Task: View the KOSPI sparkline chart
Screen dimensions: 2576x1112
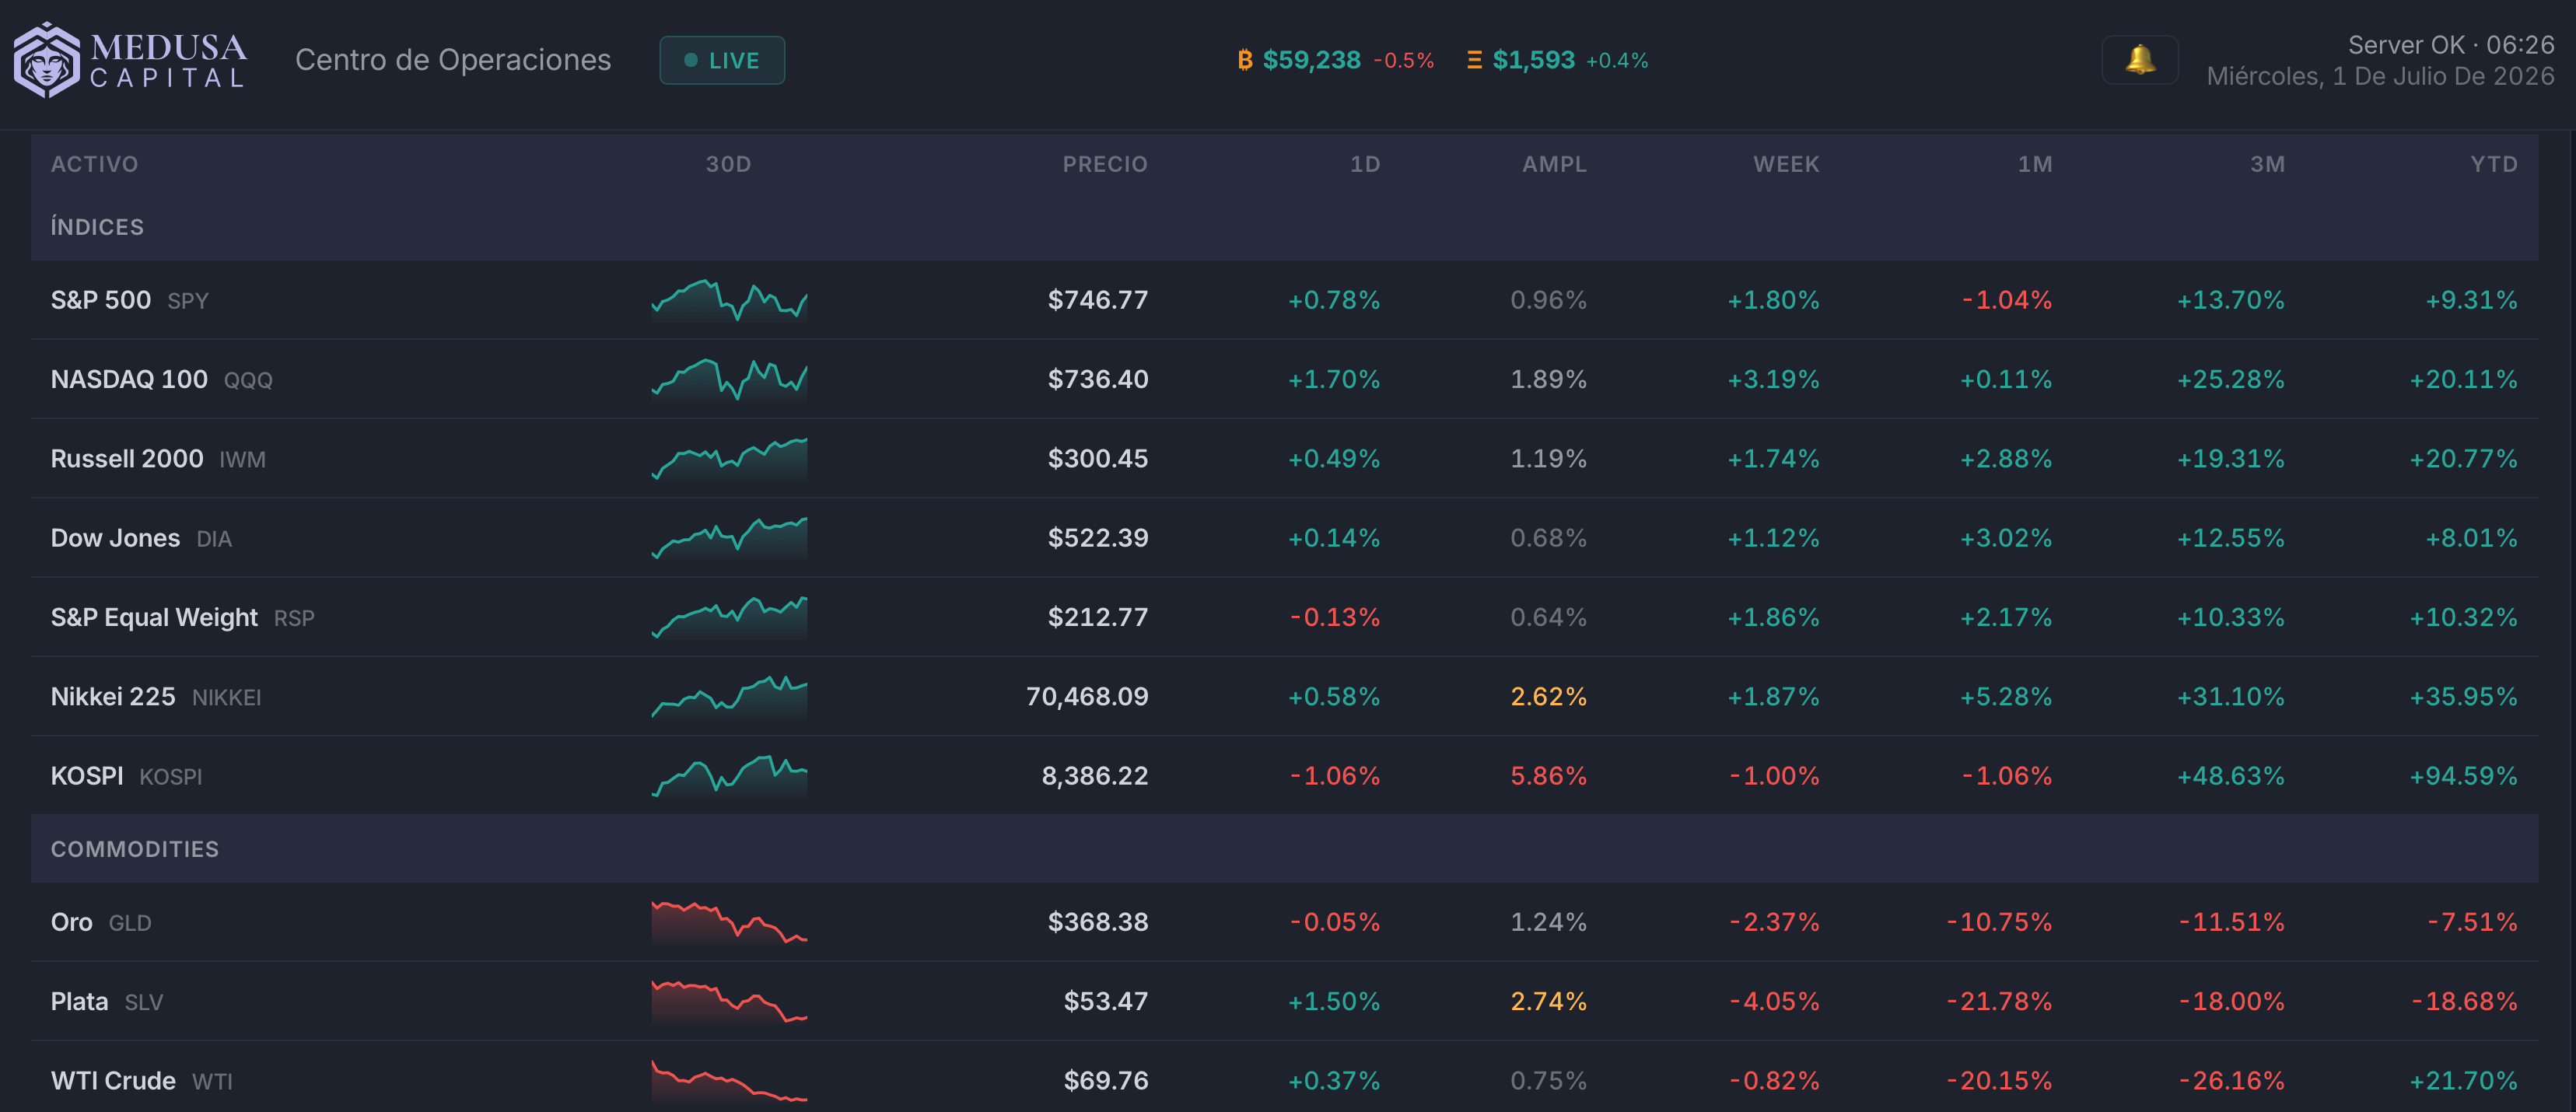Action: coord(729,776)
